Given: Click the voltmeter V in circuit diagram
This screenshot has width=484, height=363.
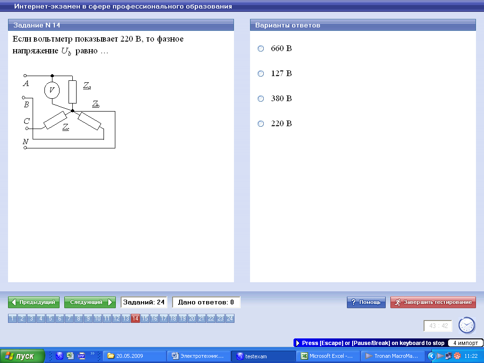Looking at the screenshot, I should (x=52, y=90).
